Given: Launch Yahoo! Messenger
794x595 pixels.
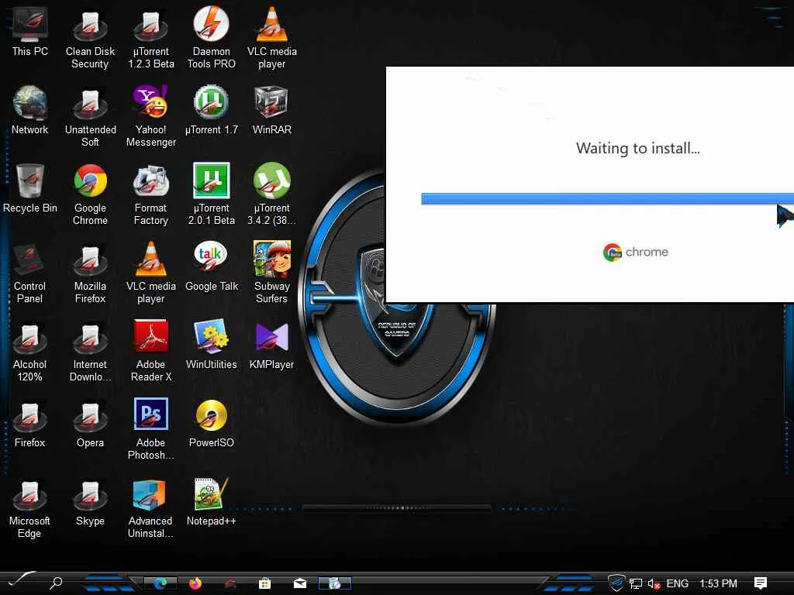Looking at the screenshot, I should coord(151,116).
